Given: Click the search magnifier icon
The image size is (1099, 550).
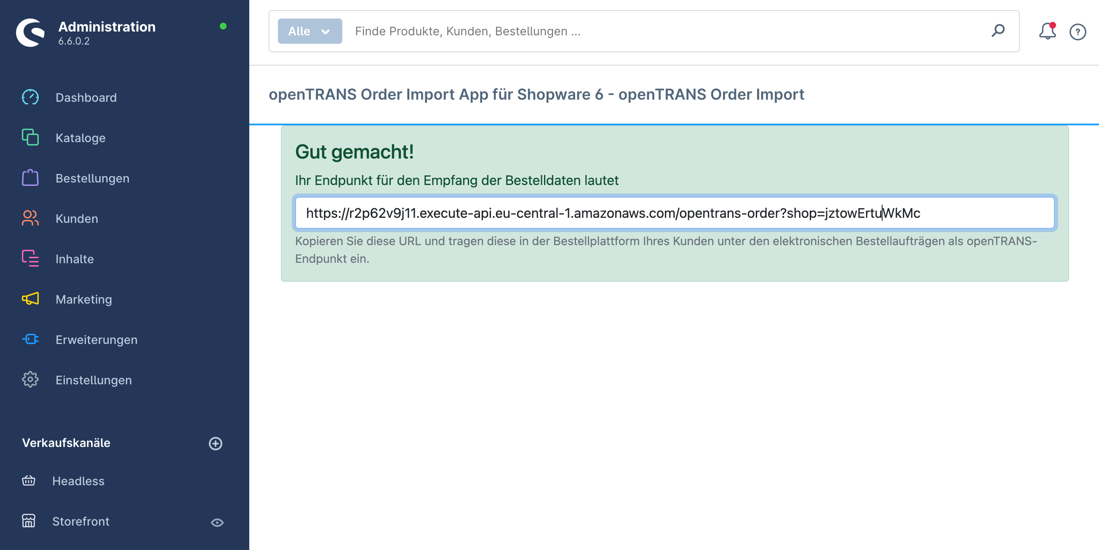Looking at the screenshot, I should 998,31.
